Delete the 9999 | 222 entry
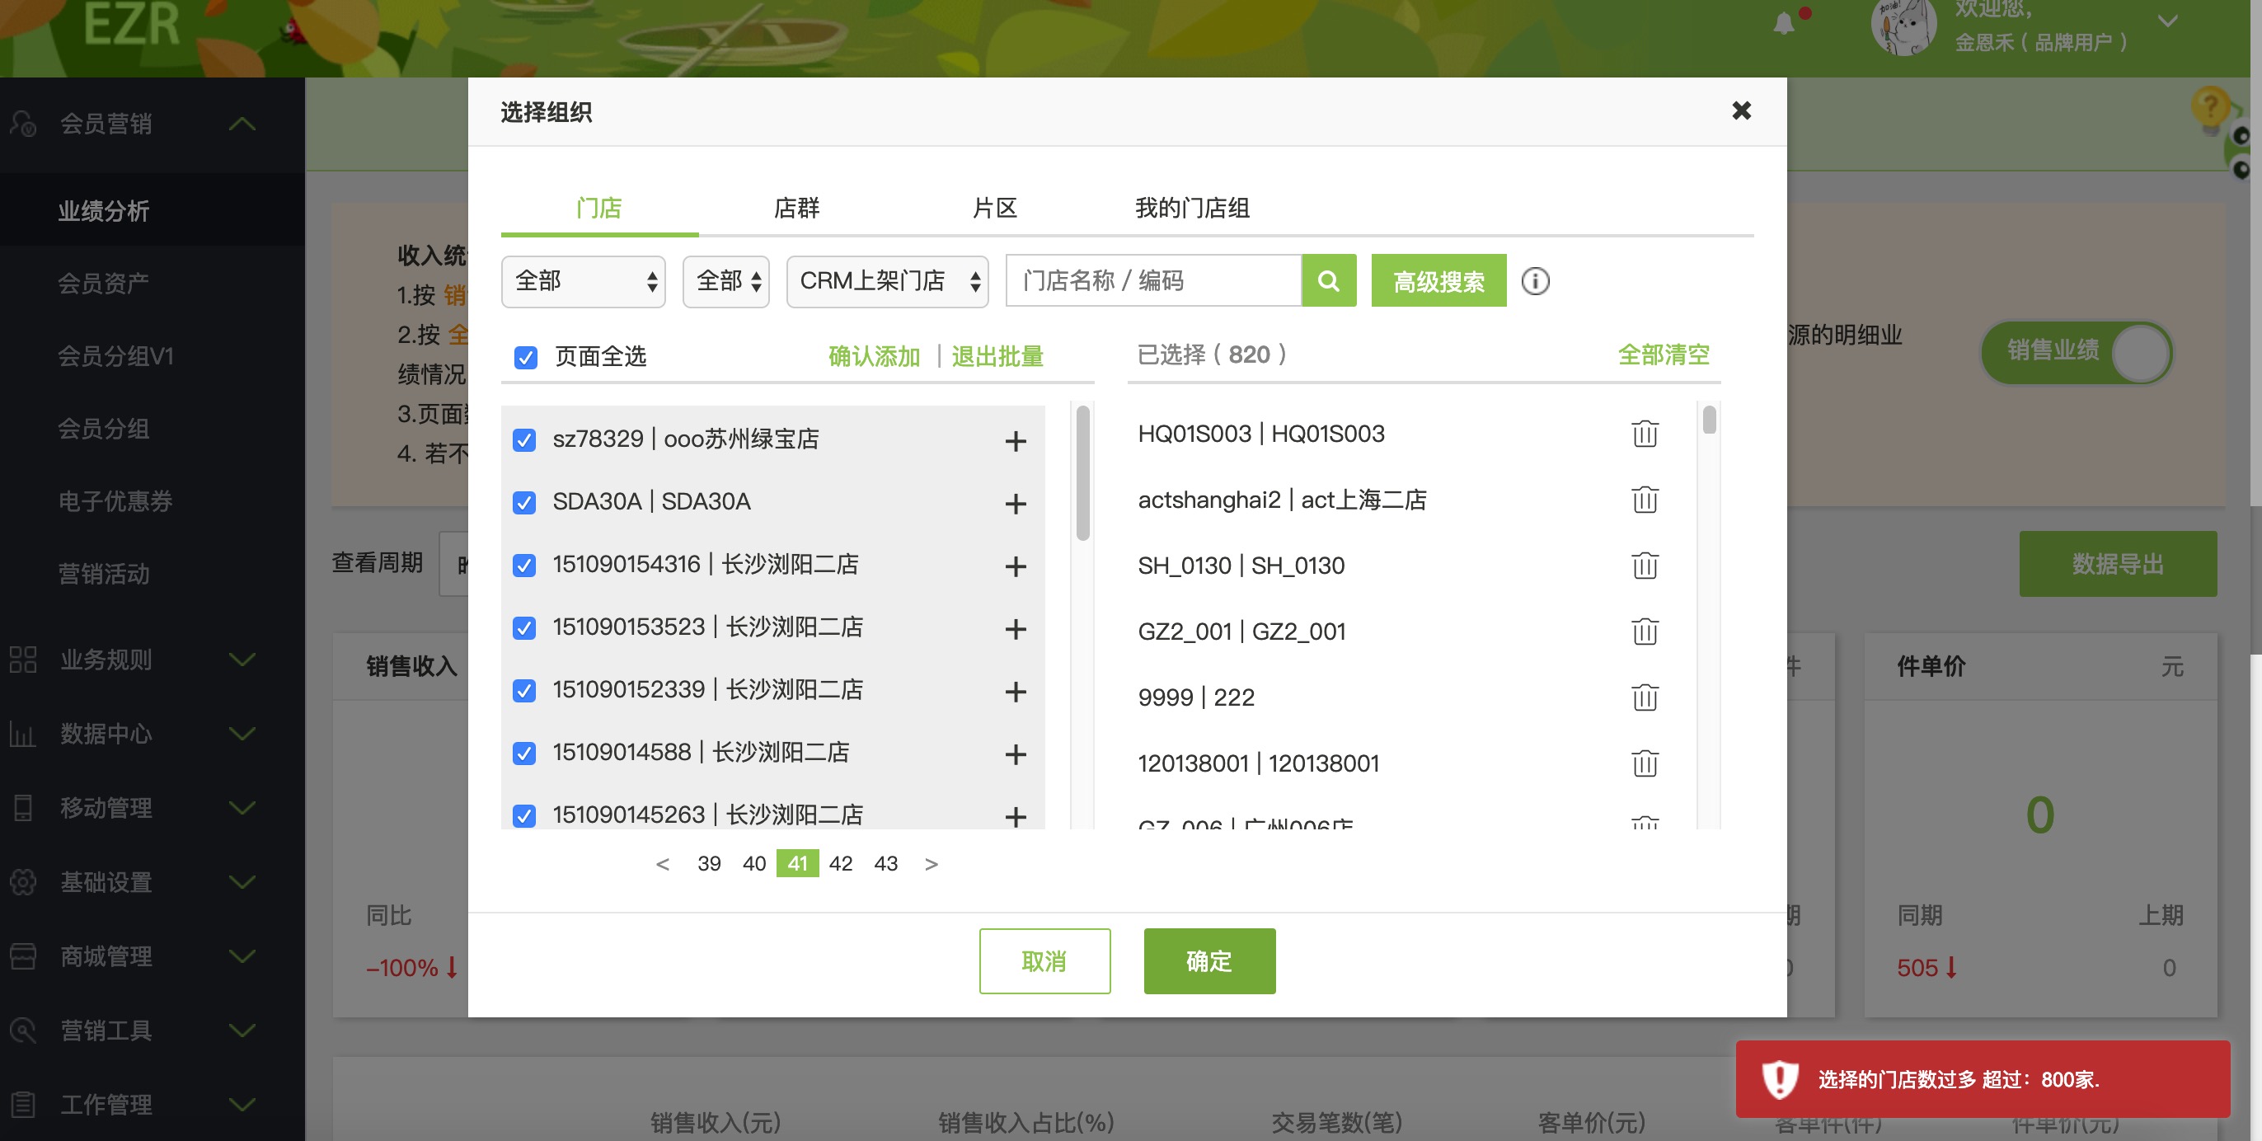Image resolution: width=2262 pixels, height=1141 pixels. 1645,697
